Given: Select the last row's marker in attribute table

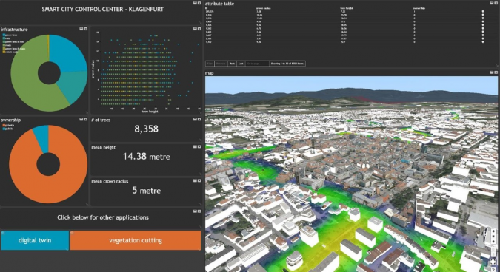Looking at the screenshot, I should tap(483, 41).
